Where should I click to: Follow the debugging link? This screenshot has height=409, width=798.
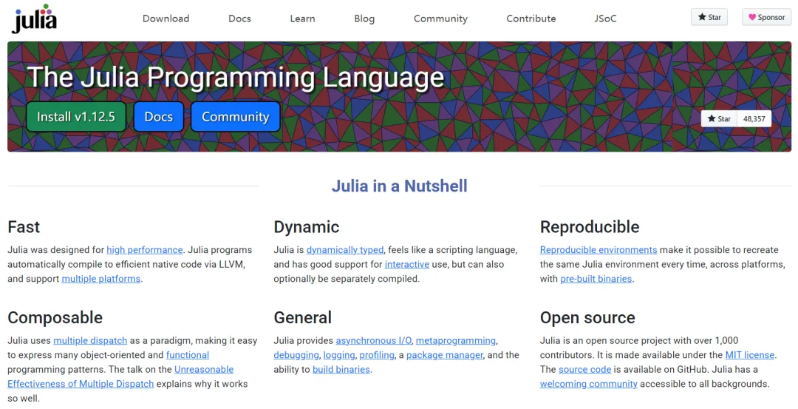tap(296, 355)
